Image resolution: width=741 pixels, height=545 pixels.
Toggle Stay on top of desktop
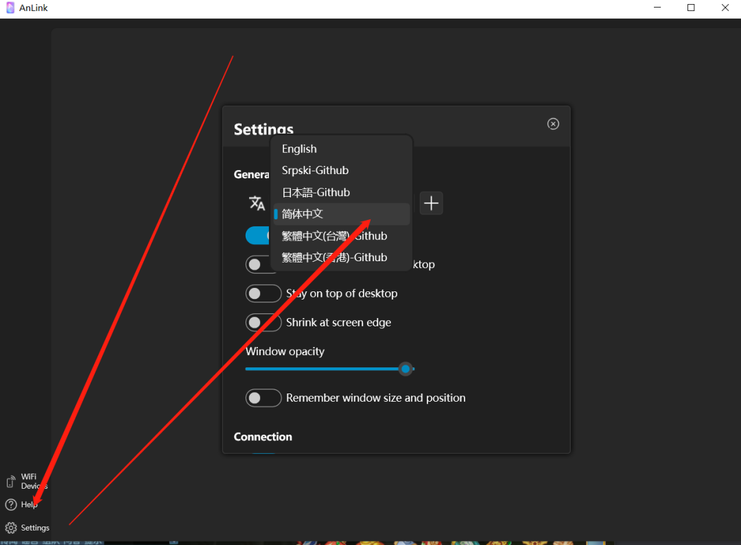click(263, 294)
